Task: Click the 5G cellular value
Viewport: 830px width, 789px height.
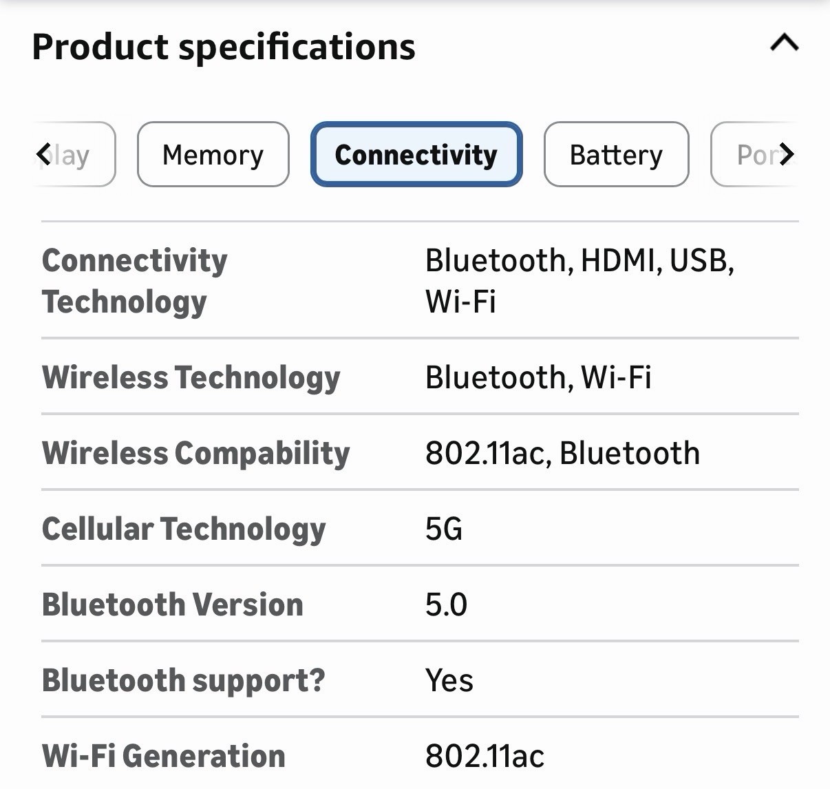Action: pos(444,529)
